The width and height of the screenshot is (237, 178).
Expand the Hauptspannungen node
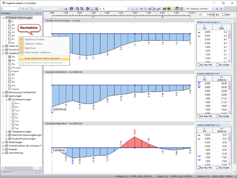point(7,132)
